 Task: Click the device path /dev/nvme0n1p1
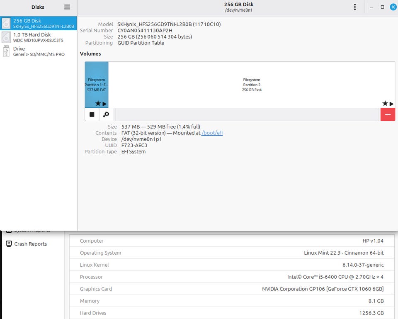pos(141,139)
